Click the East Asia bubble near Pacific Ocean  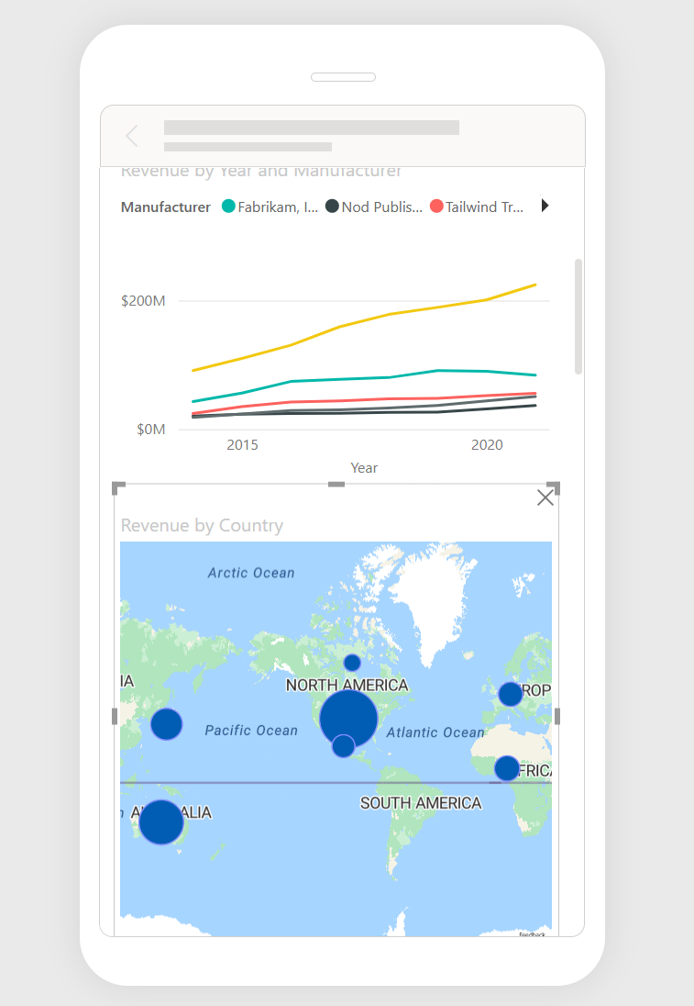pyautogui.click(x=167, y=724)
